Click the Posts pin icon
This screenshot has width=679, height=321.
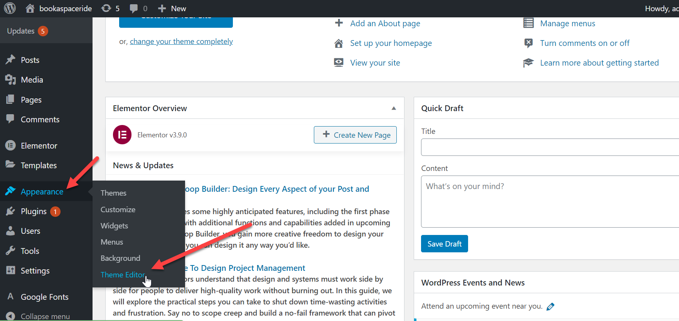(x=10, y=59)
